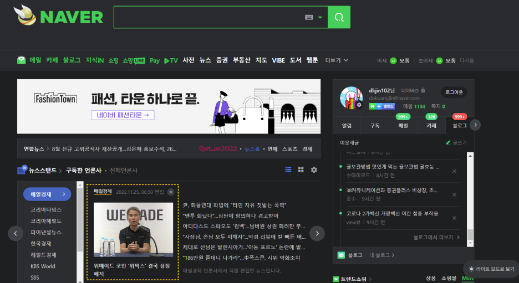Open Naver TV play icon link
The image size is (519, 283).
point(171,60)
